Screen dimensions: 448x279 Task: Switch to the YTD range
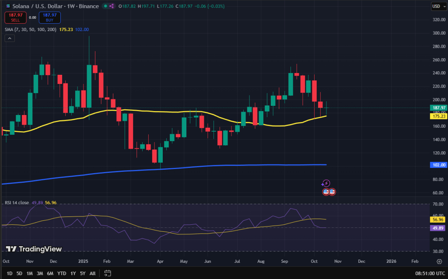pyautogui.click(x=62, y=273)
